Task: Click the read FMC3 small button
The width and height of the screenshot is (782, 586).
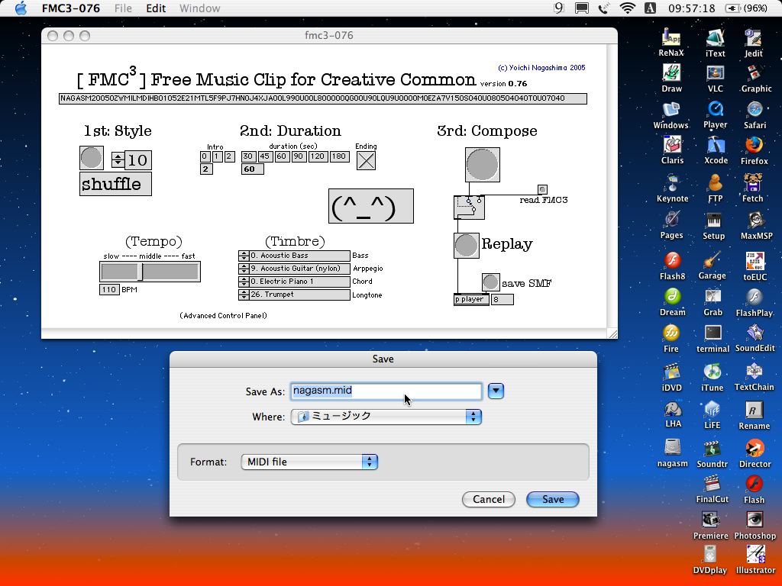Action: tap(542, 189)
